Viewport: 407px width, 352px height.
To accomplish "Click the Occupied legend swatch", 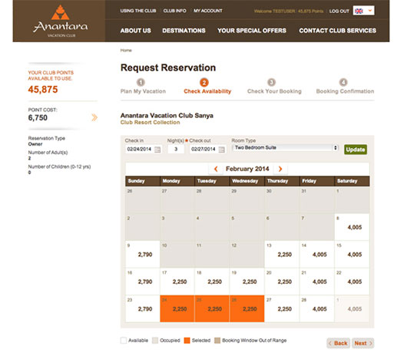I will [155, 340].
